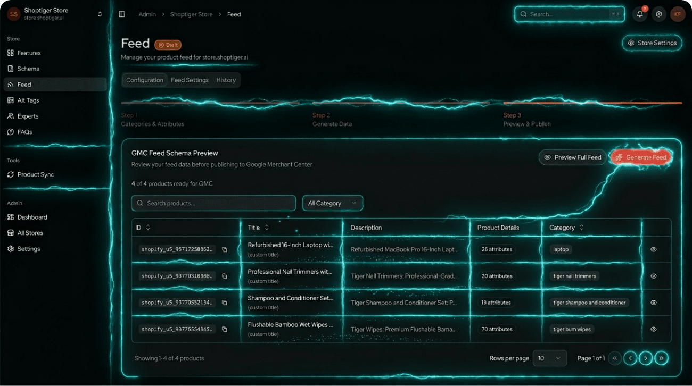The width and height of the screenshot is (692, 386).
Task: Click the 70 attributes badge
Action: point(497,329)
